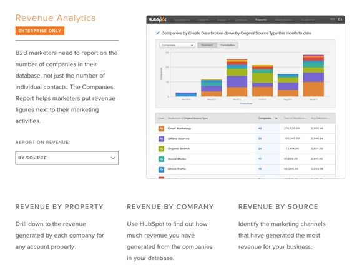The height and width of the screenshot is (277, 362).
Task: Click the purple segment of the third bar
Action: coord(237,82)
